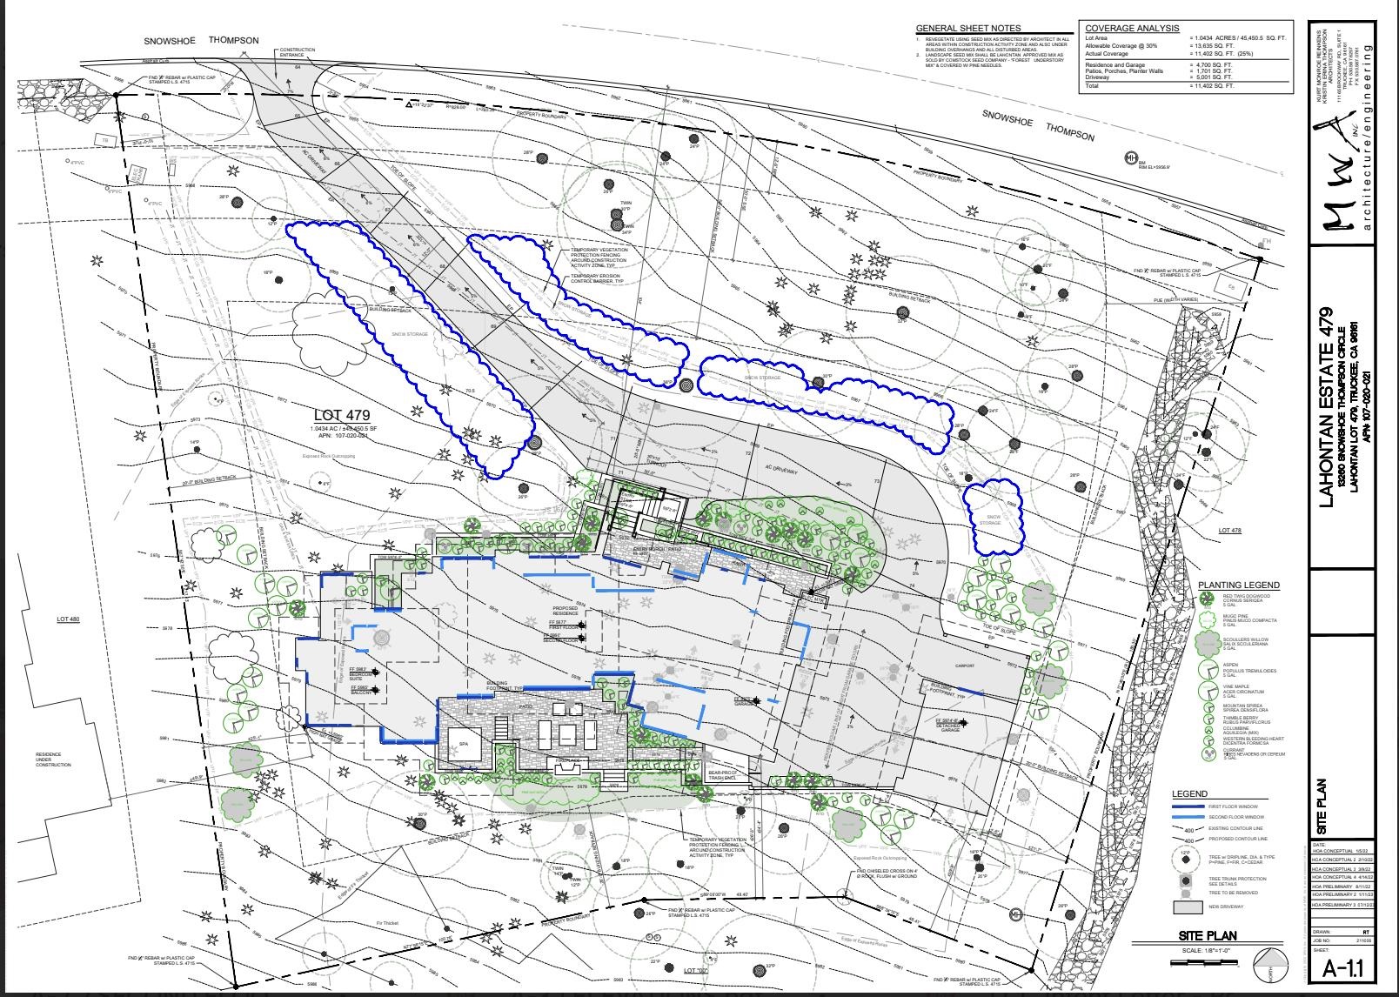This screenshot has height=997, width=1399.
Task: Select the Scoulers Willow legend symbol
Action: point(1207,643)
